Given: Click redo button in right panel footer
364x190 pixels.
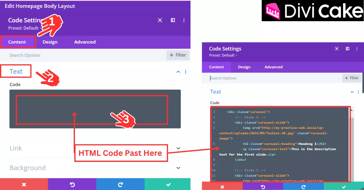Looking at the screenshot, I should 303,187.
